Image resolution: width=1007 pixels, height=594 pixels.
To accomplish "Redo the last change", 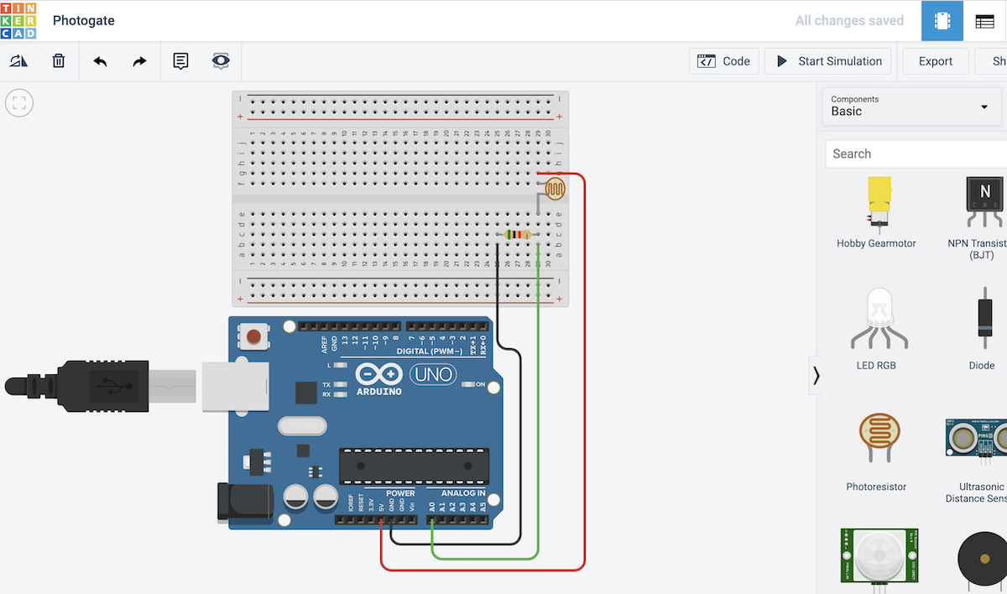I will (138, 60).
